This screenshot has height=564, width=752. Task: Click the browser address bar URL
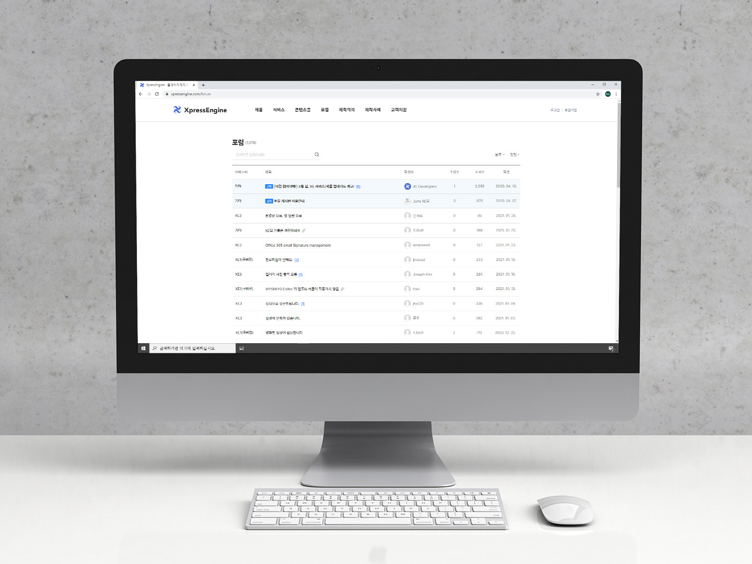coord(191,94)
